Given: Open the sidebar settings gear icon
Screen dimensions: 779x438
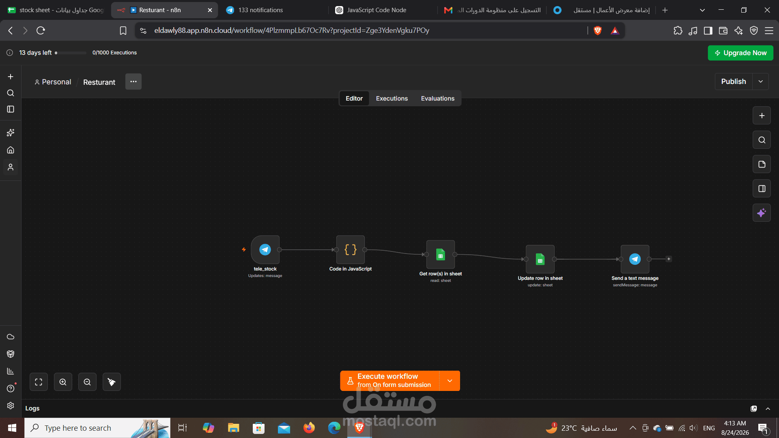Looking at the screenshot, I should [x=11, y=406].
